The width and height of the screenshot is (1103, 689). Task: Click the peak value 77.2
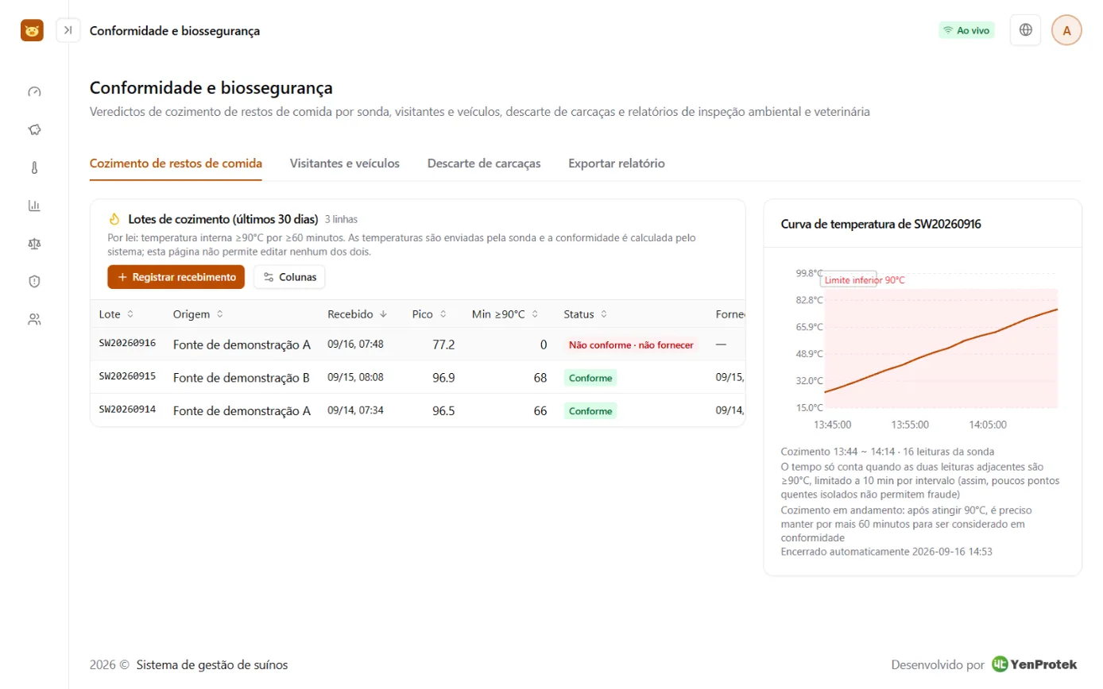click(x=443, y=344)
